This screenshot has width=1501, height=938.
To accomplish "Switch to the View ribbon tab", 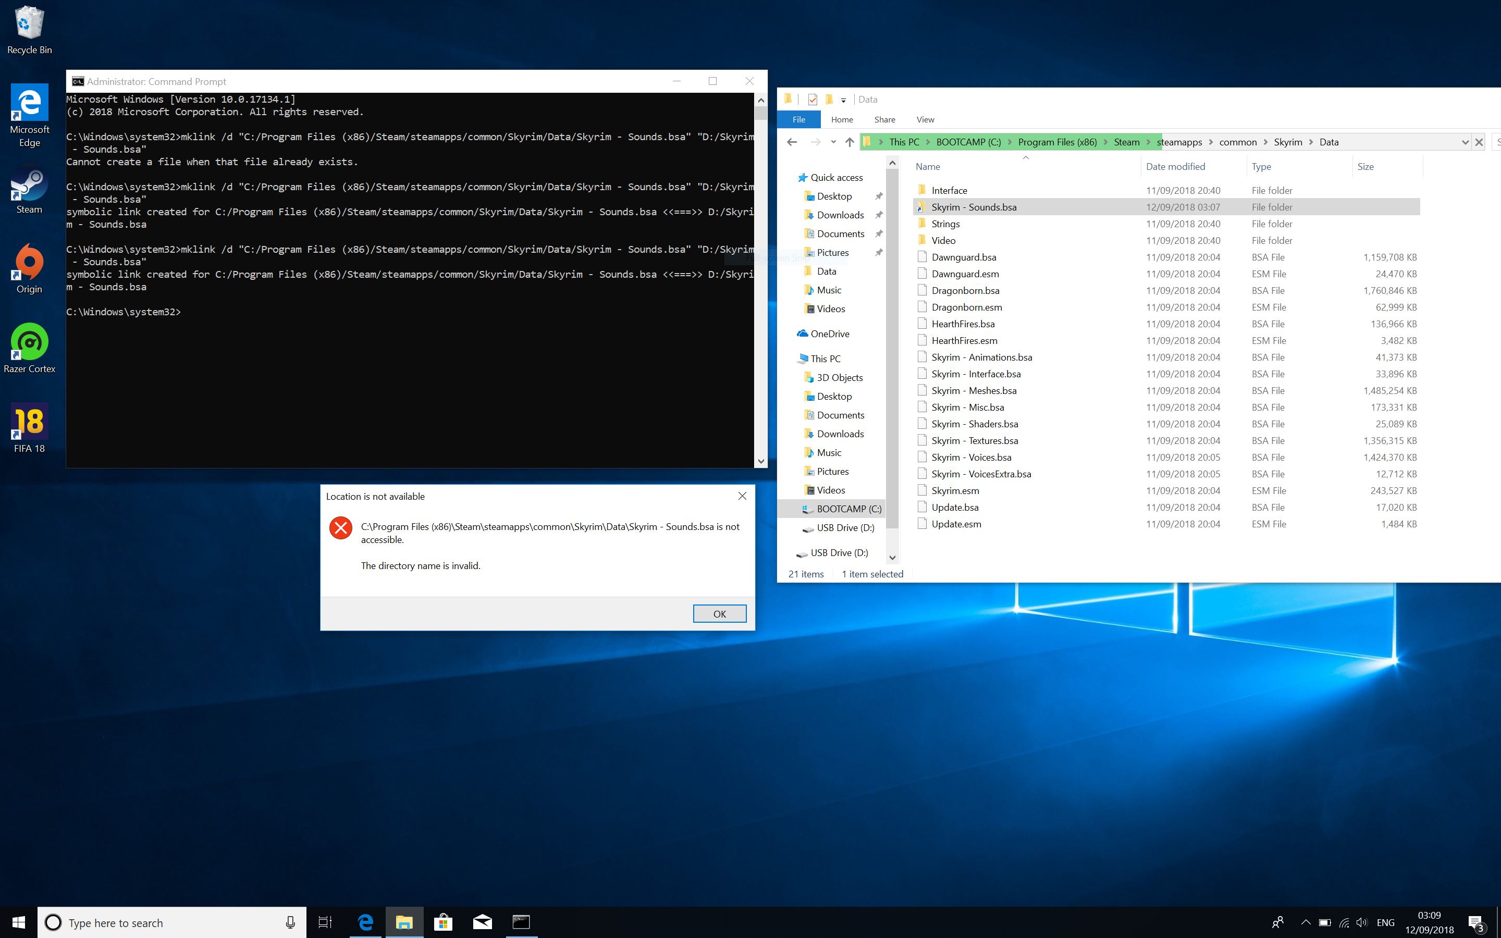I will coord(925,119).
